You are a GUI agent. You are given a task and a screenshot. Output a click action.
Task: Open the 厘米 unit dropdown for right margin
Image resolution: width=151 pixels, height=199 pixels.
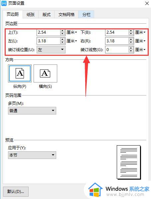click(x=140, y=41)
